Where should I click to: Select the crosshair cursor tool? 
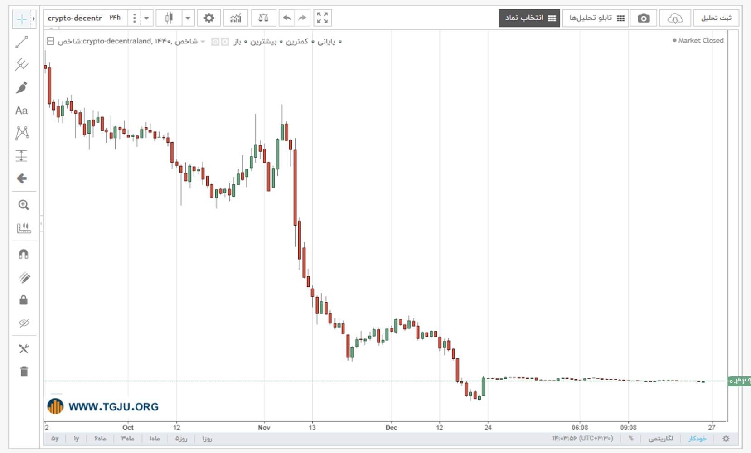coord(21,19)
